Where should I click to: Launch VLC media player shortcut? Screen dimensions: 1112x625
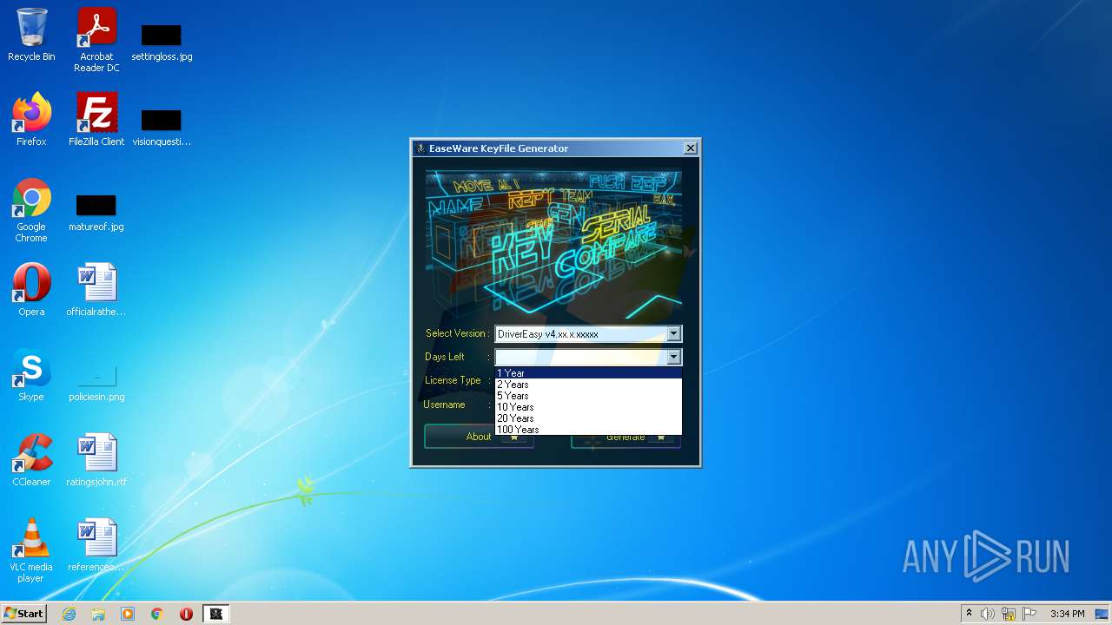(x=31, y=550)
